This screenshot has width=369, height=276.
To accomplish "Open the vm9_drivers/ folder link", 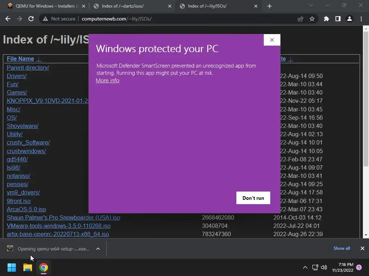I will coord(23,192).
